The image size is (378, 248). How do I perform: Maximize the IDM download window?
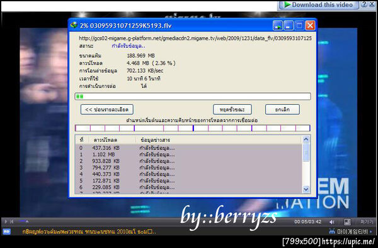pos(299,26)
